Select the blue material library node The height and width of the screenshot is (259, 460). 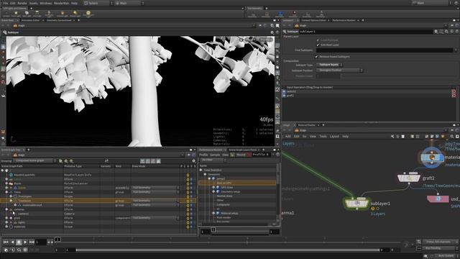[x=432, y=158]
